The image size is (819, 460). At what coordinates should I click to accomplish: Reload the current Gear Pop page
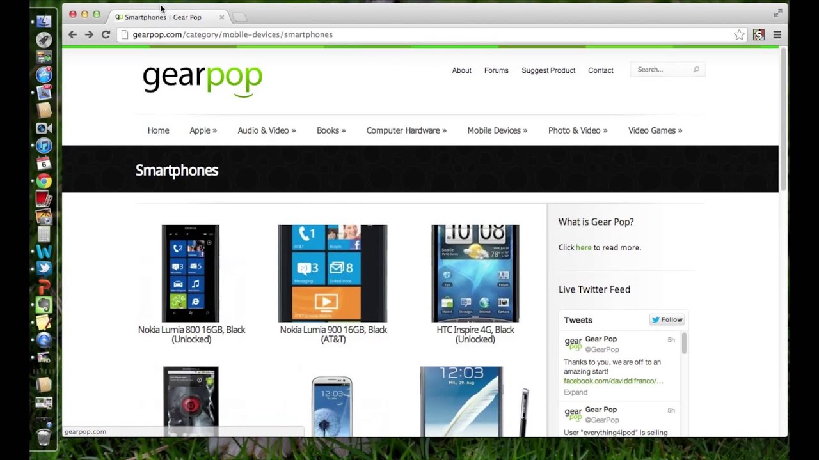click(106, 34)
